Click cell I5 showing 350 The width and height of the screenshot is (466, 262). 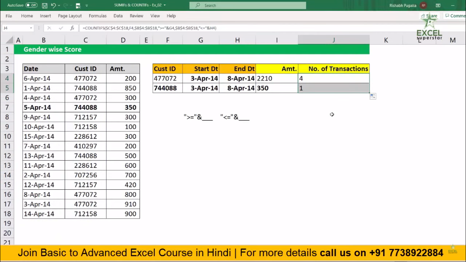click(277, 88)
